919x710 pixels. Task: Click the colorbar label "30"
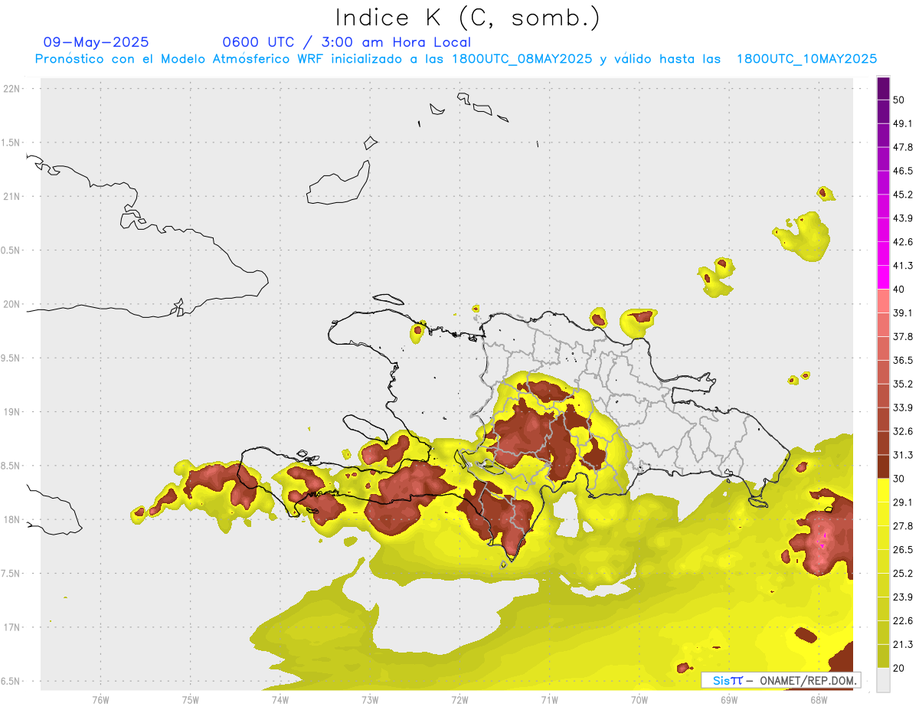coord(899,479)
